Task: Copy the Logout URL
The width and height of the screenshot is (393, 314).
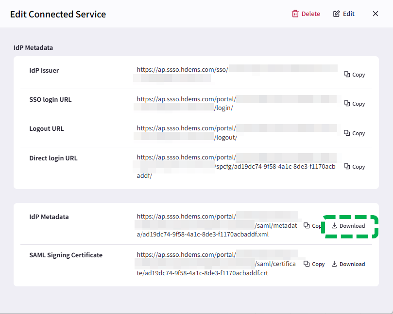Action: click(x=354, y=133)
